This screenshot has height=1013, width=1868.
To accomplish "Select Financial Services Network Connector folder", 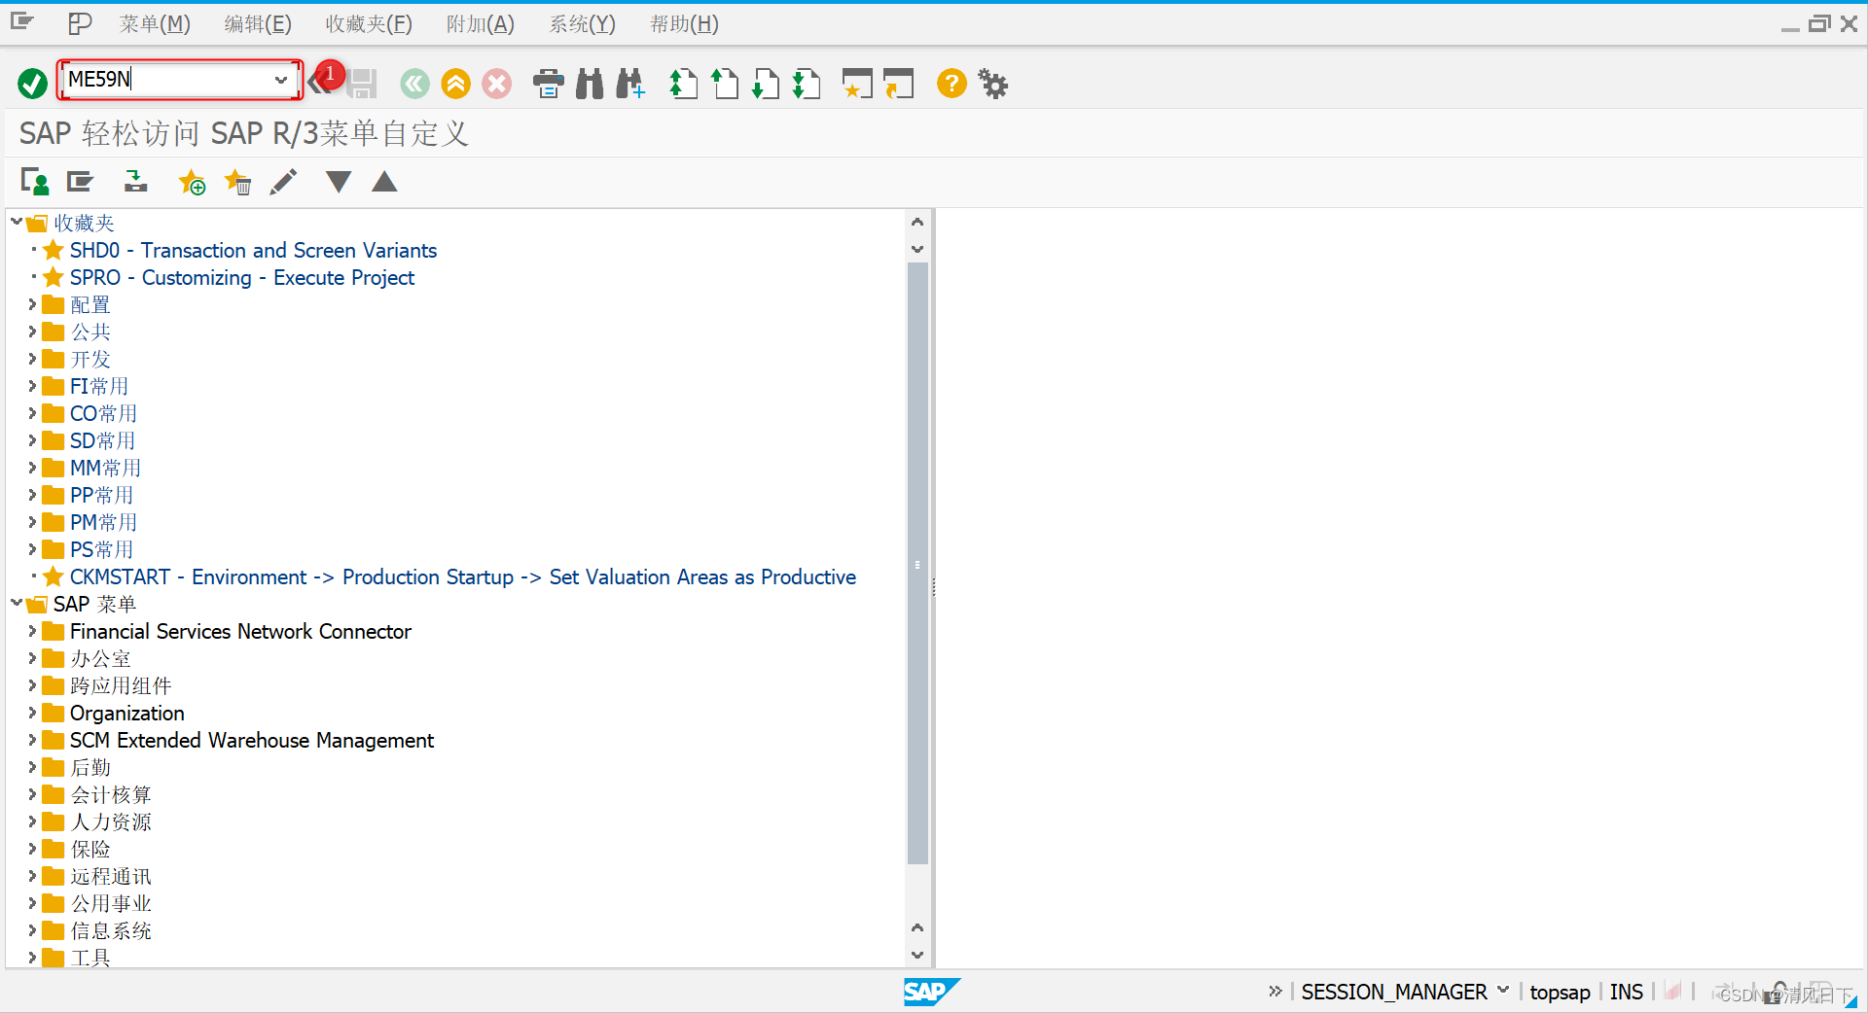I will (240, 631).
